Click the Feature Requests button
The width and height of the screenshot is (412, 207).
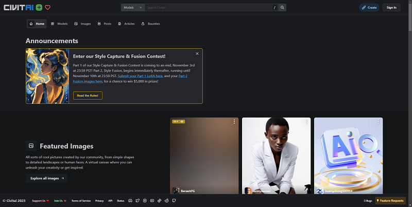pos(390,201)
